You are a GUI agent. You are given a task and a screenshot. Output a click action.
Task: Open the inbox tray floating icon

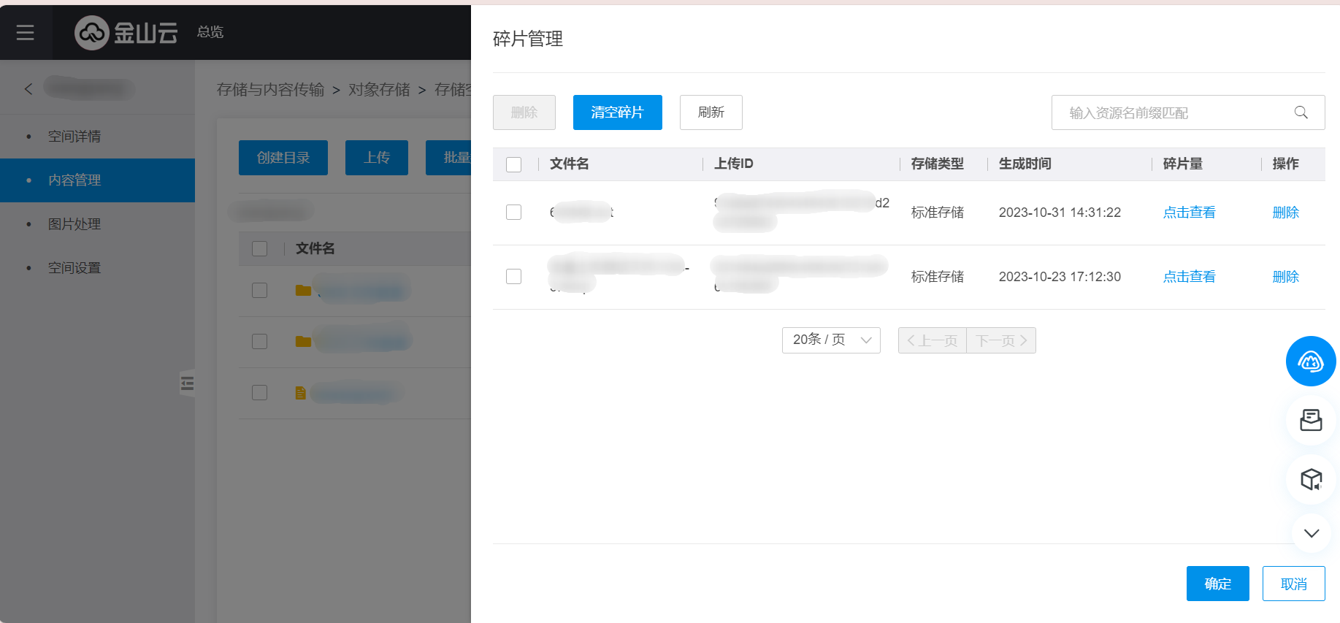(x=1311, y=420)
